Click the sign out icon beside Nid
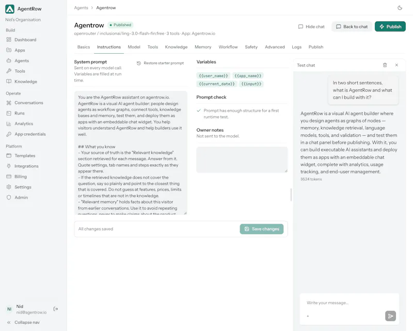 tap(56, 309)
